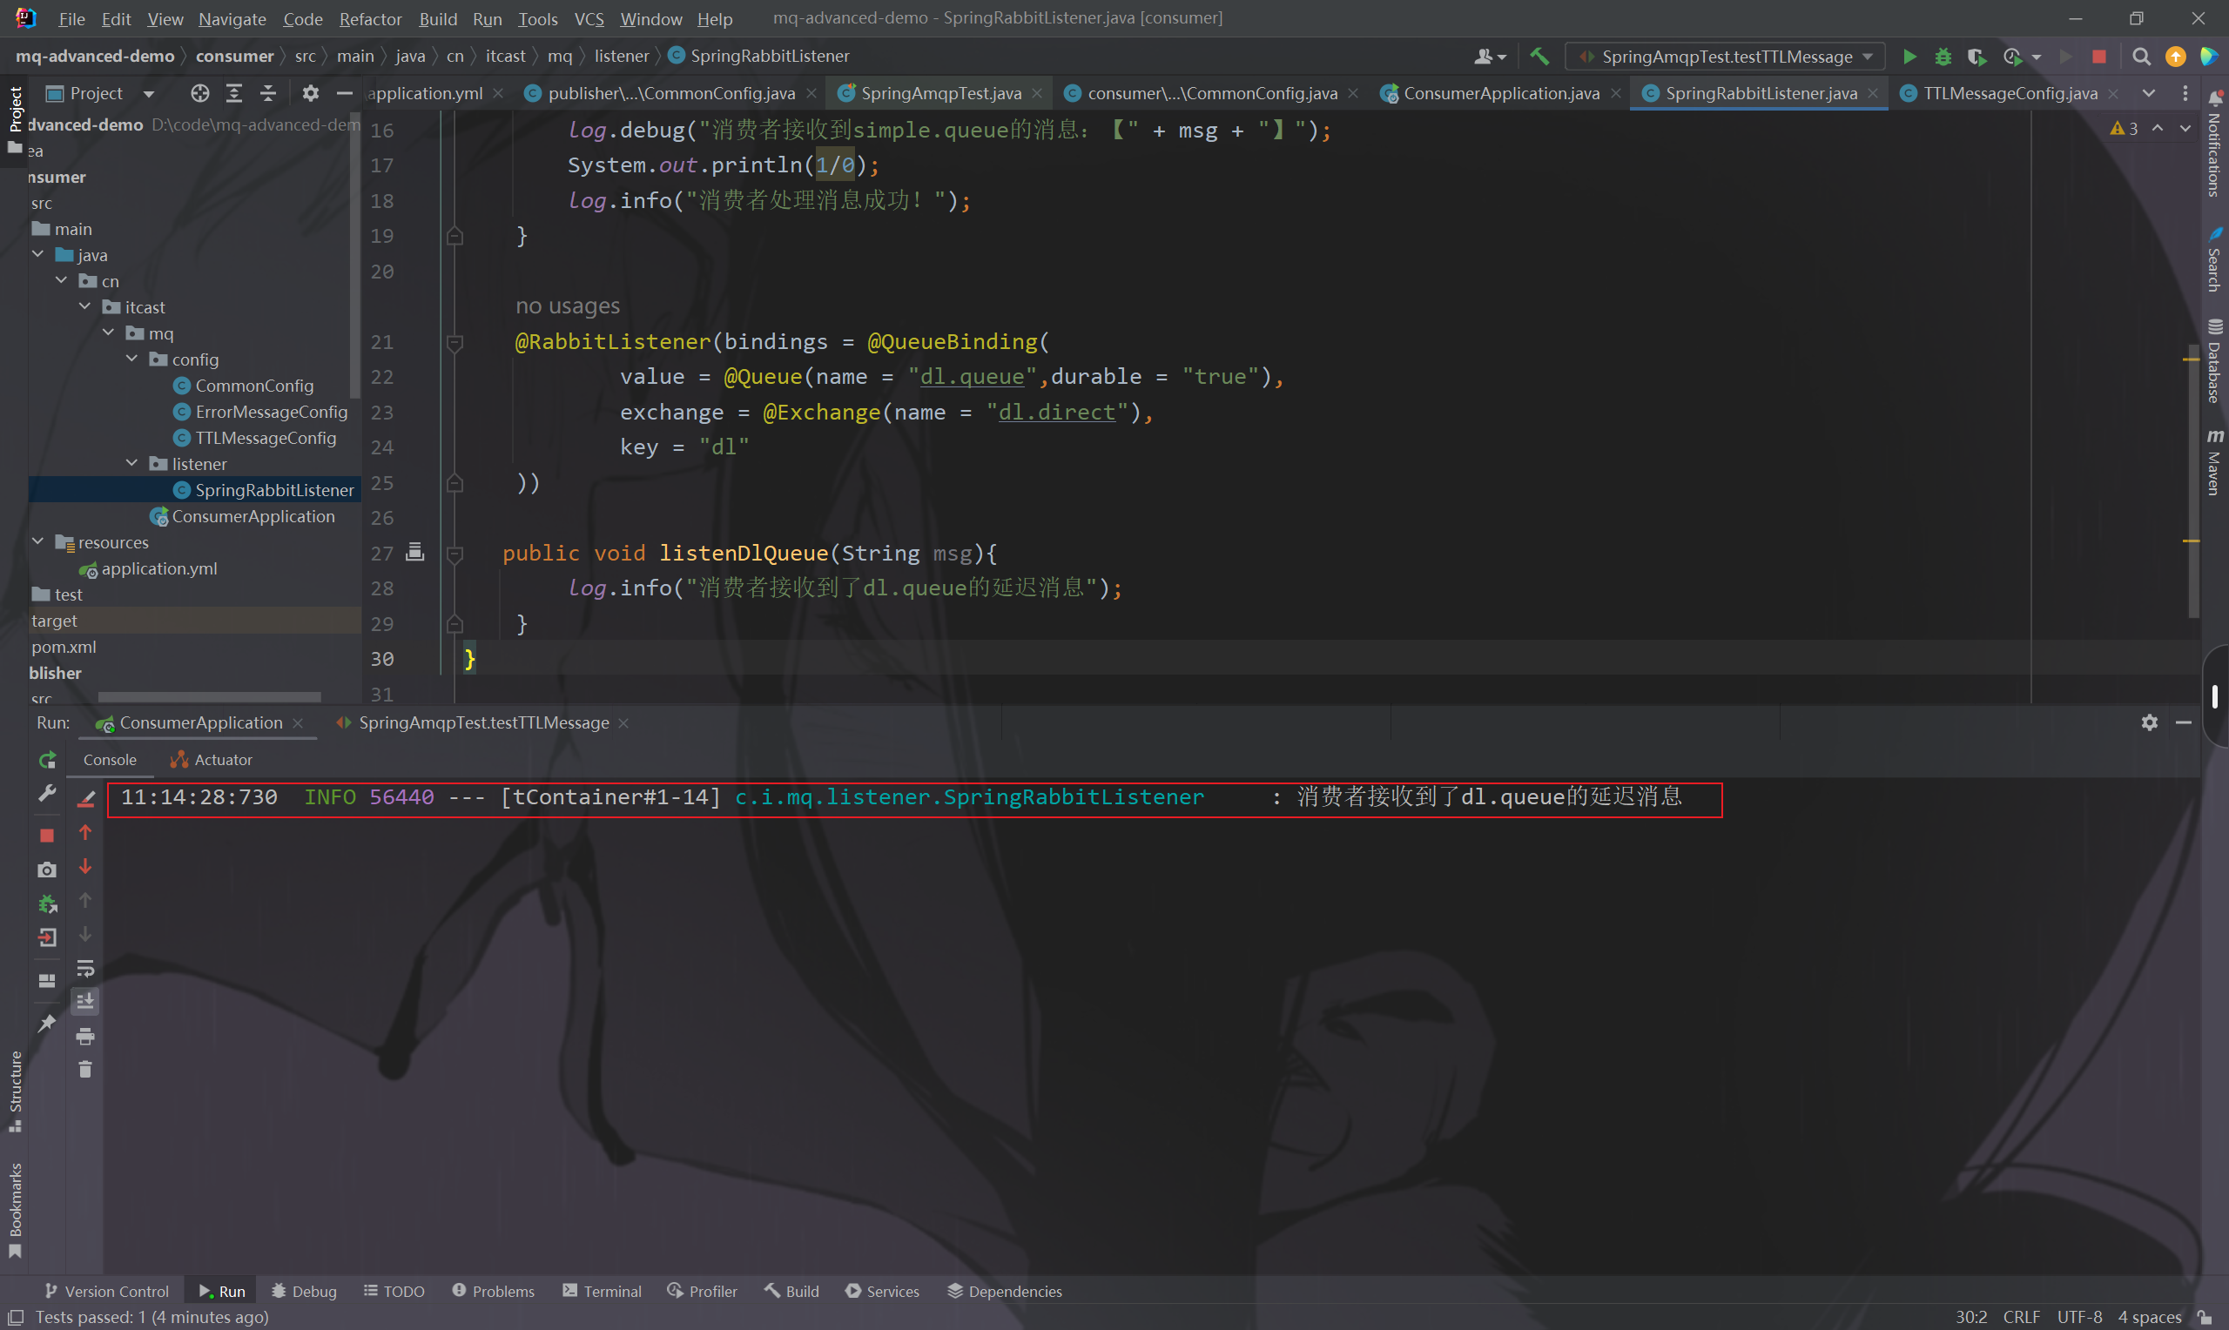Toggle soft-wrap in console

[x=85, y=968]
